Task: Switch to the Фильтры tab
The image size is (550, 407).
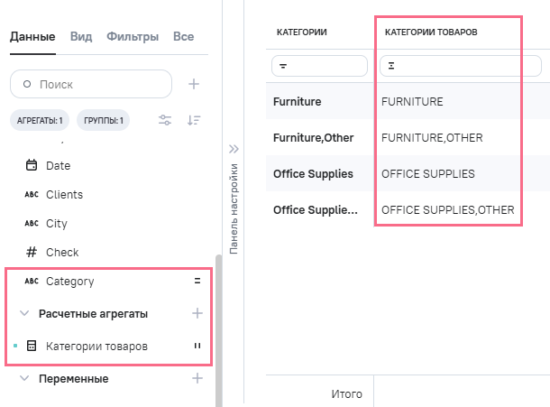Action: [133, 37]
